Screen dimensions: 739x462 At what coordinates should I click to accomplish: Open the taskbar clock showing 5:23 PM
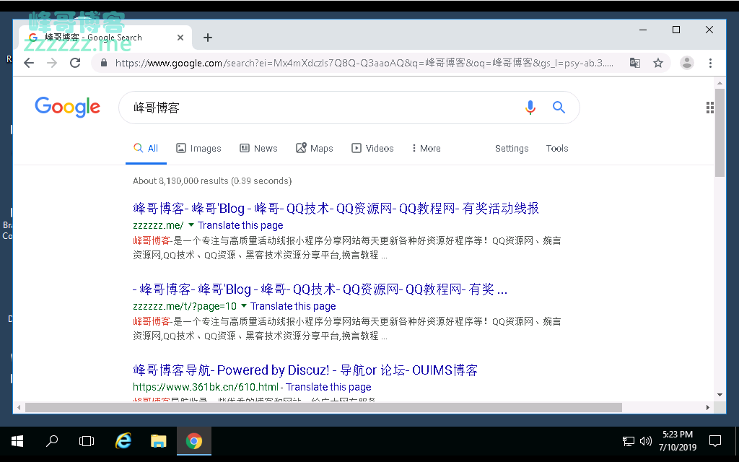[x=678, y=441]
